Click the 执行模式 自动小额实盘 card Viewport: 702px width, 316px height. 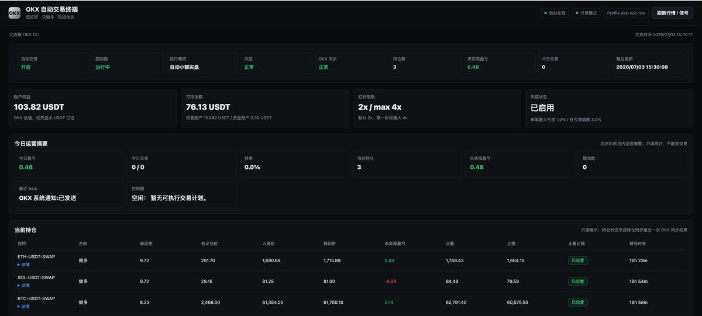pyautogui.click(x=202, y=63)
